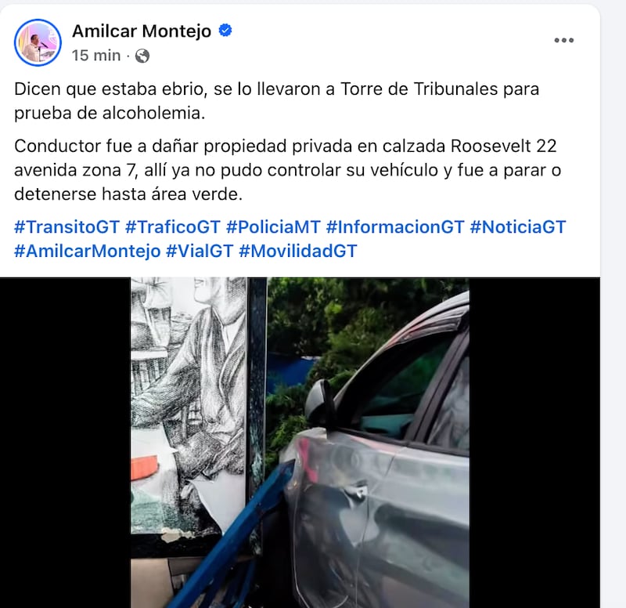Open Amilcar Montejo's profile picture
626x608 pixels.
[x=38, y=42]
